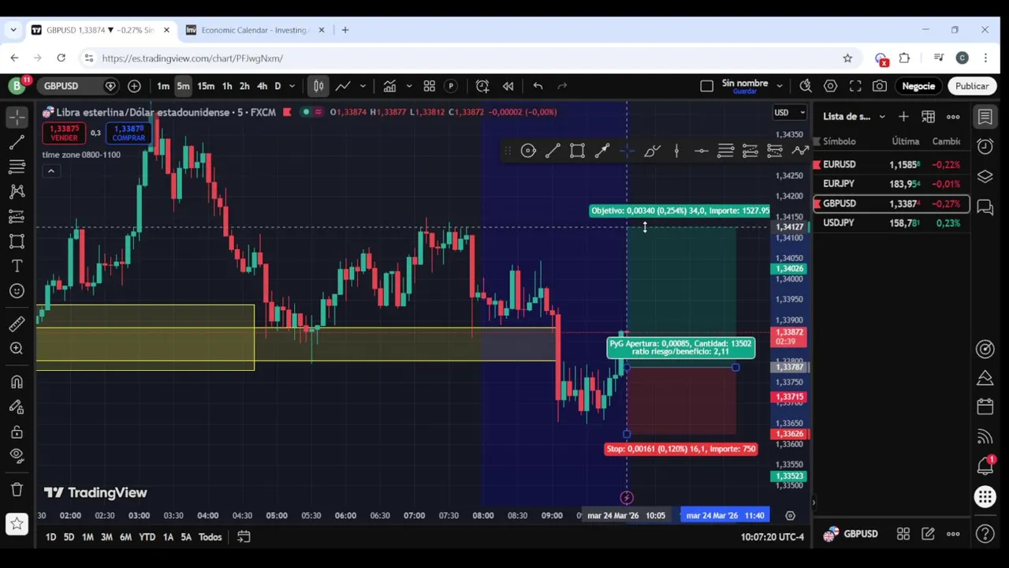Open the chats panel icon
Viewport: 1009px width, 568px height.
(985, 207)
